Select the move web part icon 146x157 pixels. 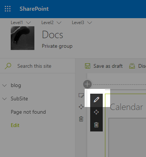pyautogui.click(x=96, y=112)
